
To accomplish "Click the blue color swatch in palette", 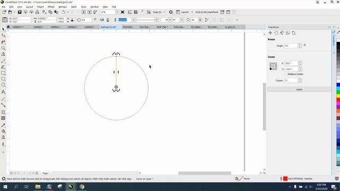I will (x=338, y=85).
